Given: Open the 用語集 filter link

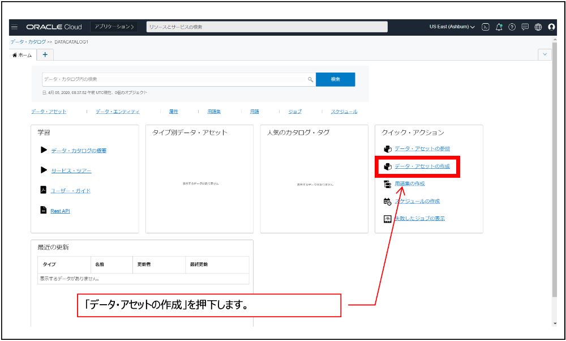Looking at the screenshot, I should pos(214,112).
